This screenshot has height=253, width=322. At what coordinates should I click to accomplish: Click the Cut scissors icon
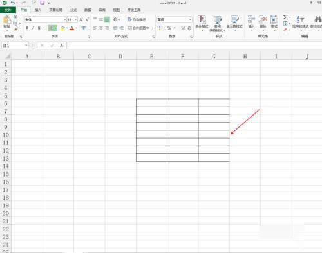(15, 17)
